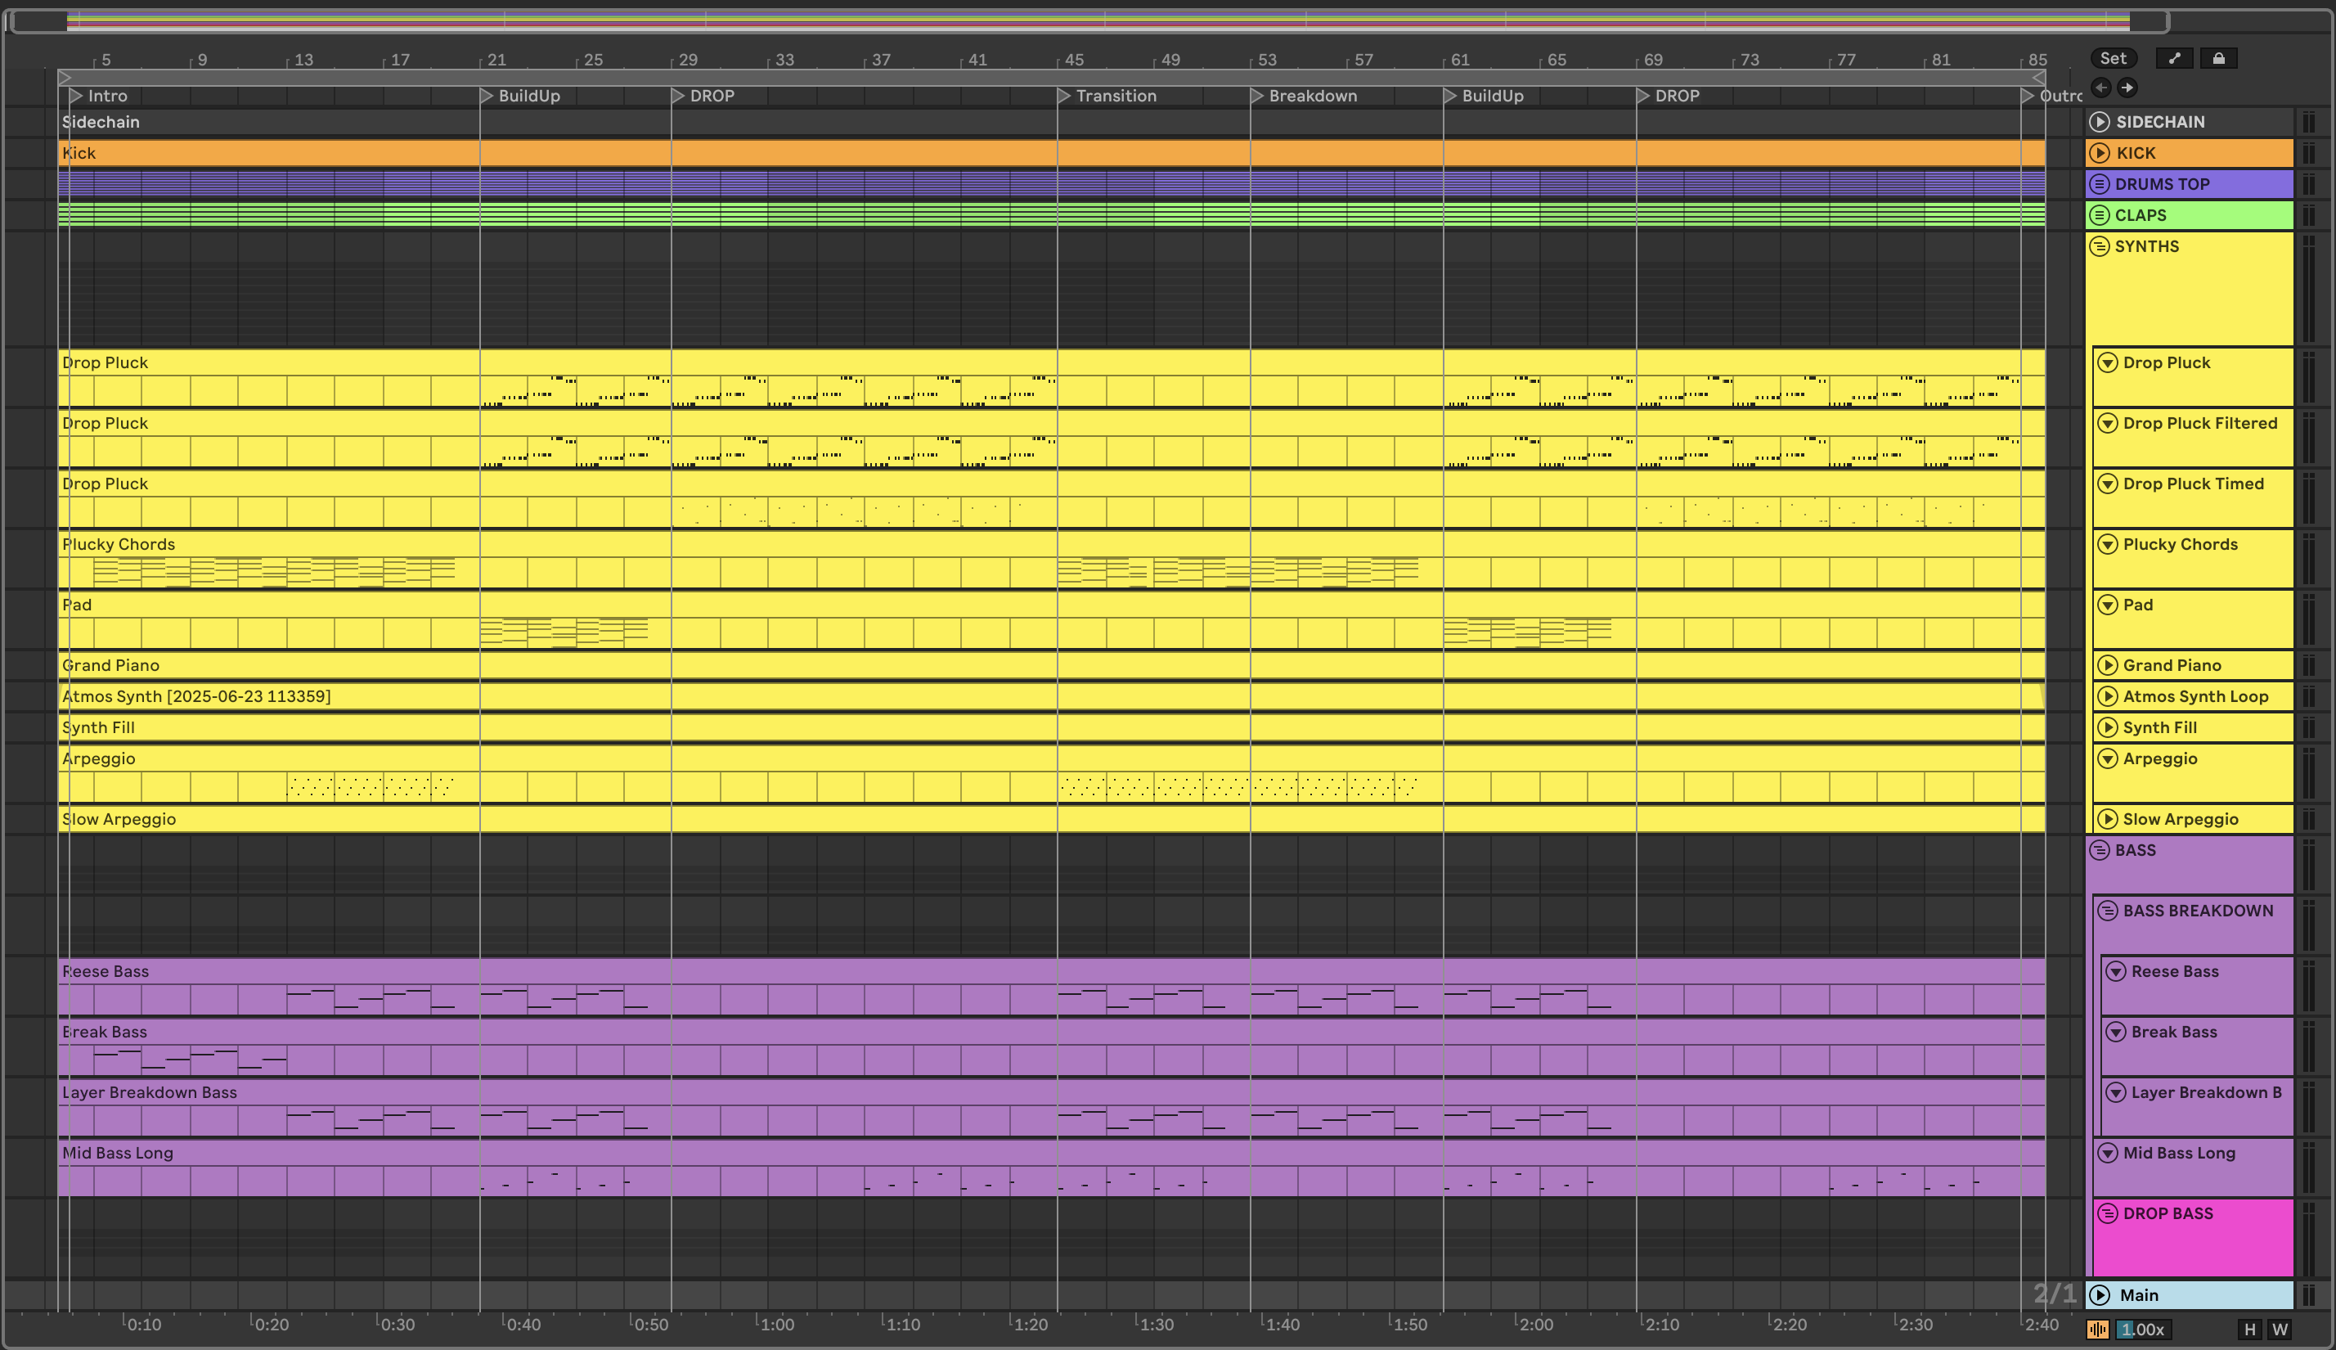Unfold the Grand Piano track
Viewport: 2336px width, 1350px height.
[2108, 666]
